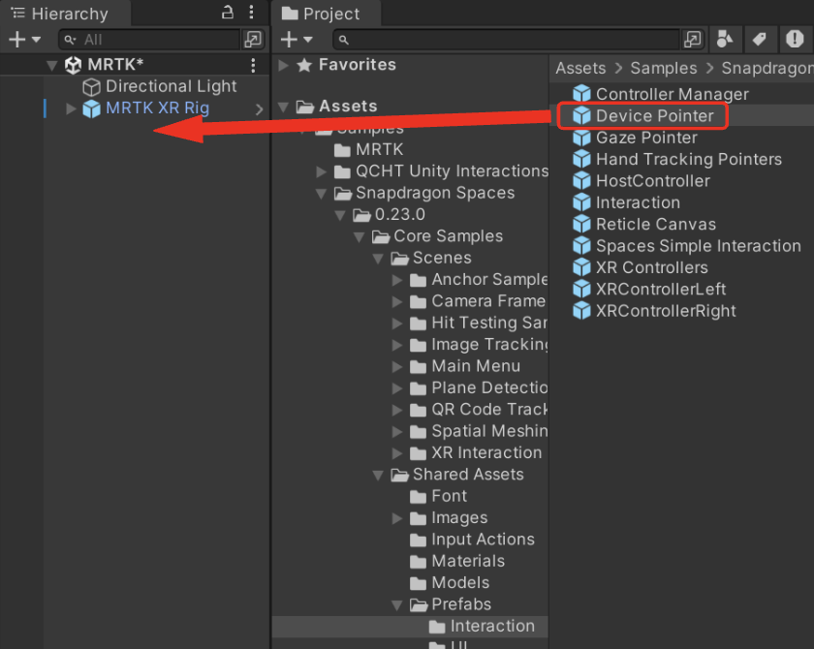Image resolution: width=814 pixels, height=649 pixels.
Task: Click Assets in the breadcrumb path
Action: point(580,69)
